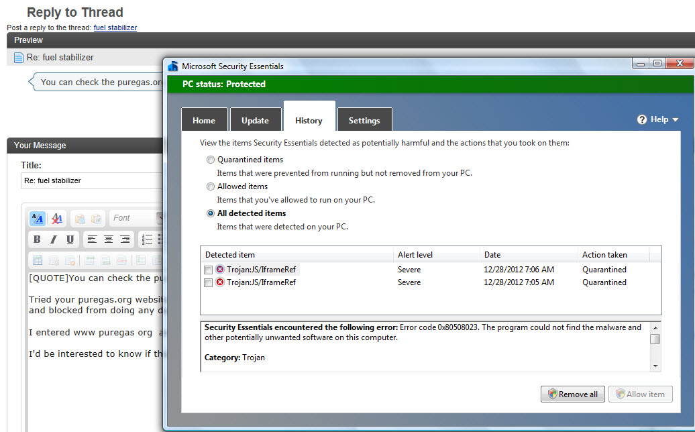Click the Remove all button
The image size is (695, 432).
pos(573,394)
